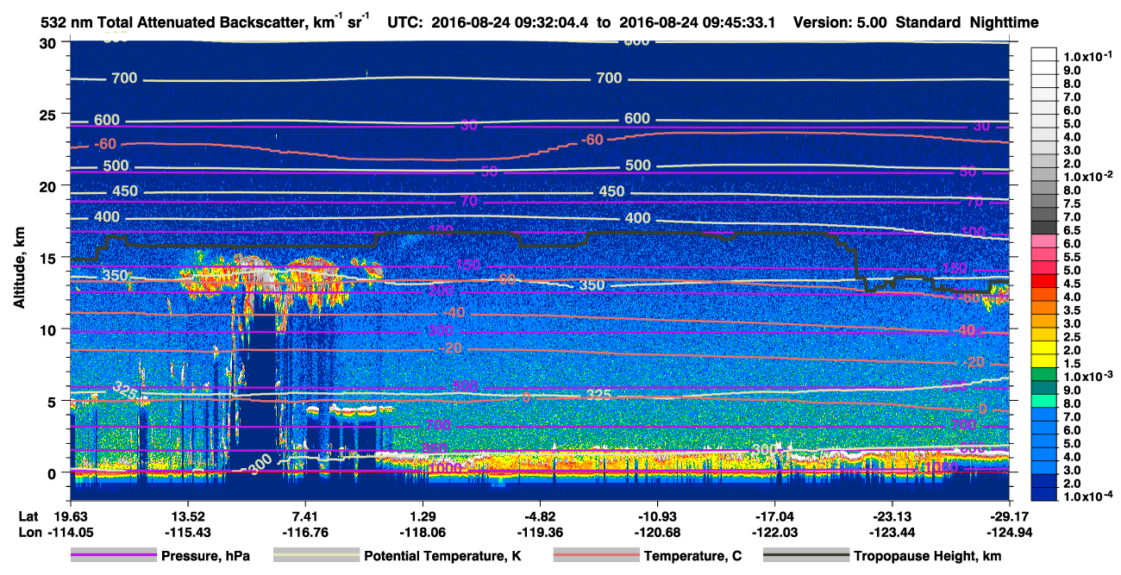Image resolution: width=1121 pixels, height=575 pixels.
Task: Click the purple Pressure legend line swatch
Action: 114,556
